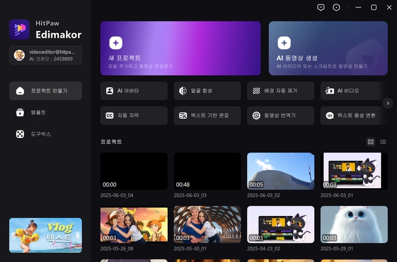Viewport: 397px width, 262px height.
Task: Open the 자동 자막 tool button
Action: (134, 115)
